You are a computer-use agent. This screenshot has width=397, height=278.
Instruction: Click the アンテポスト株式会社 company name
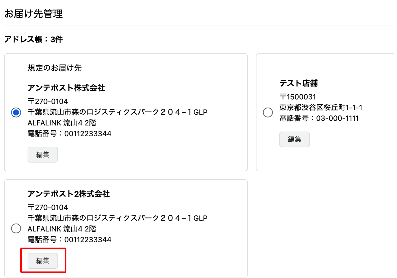tap(66, 88)
